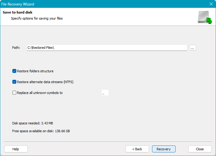Click the 'Path:' label
This screenshot has height=156, width=216.
pyautogui.click(x=16, y=48)
